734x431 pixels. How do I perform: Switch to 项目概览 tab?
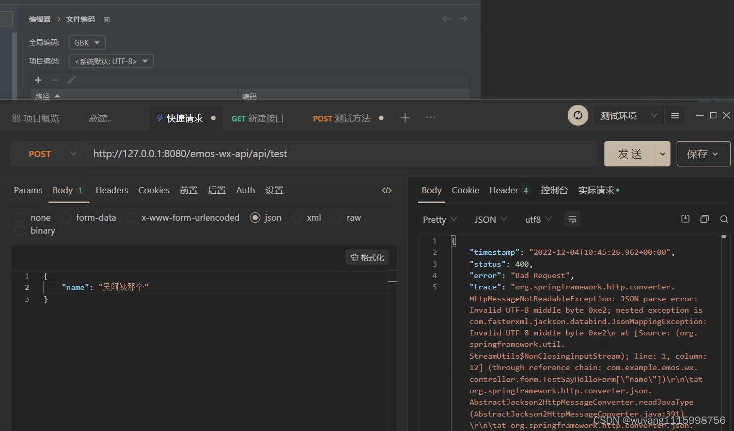(36, 118)
